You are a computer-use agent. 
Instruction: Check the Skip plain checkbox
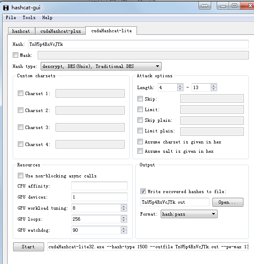[140, 120]
